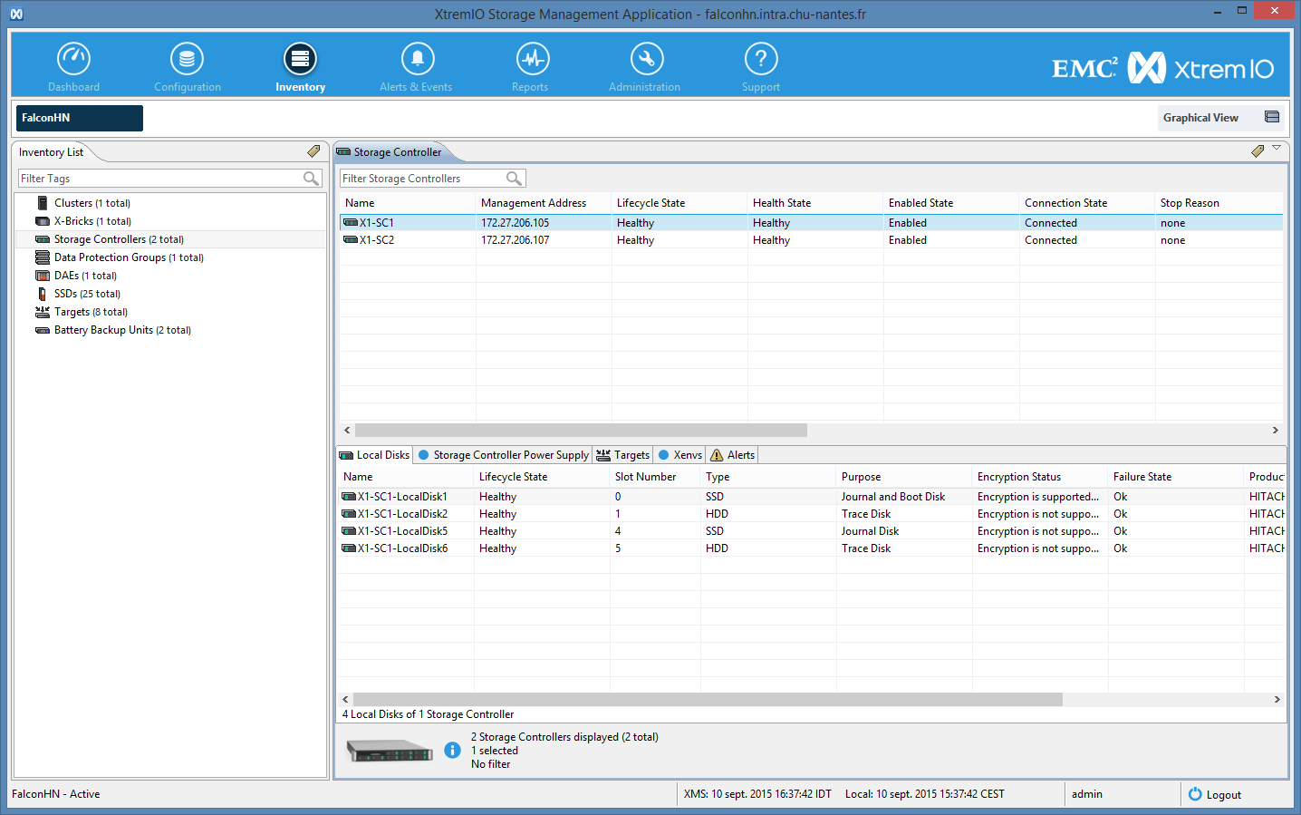Open the Reports icon

coord(532,60)
